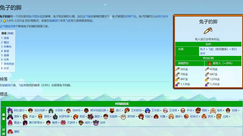Click Leah's portrait icon (莉亚)
The height and width of the screenshot is (136, 243).
click(x=76, y=117)
